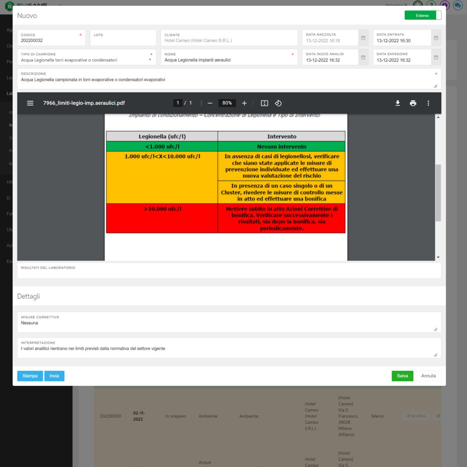Zoom out the PDF with minus icon
The image size is (467, 467).
210,103
